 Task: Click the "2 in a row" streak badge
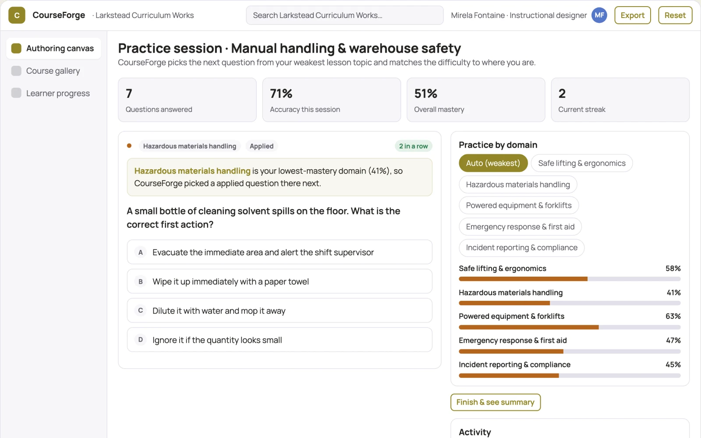(414, 146)
